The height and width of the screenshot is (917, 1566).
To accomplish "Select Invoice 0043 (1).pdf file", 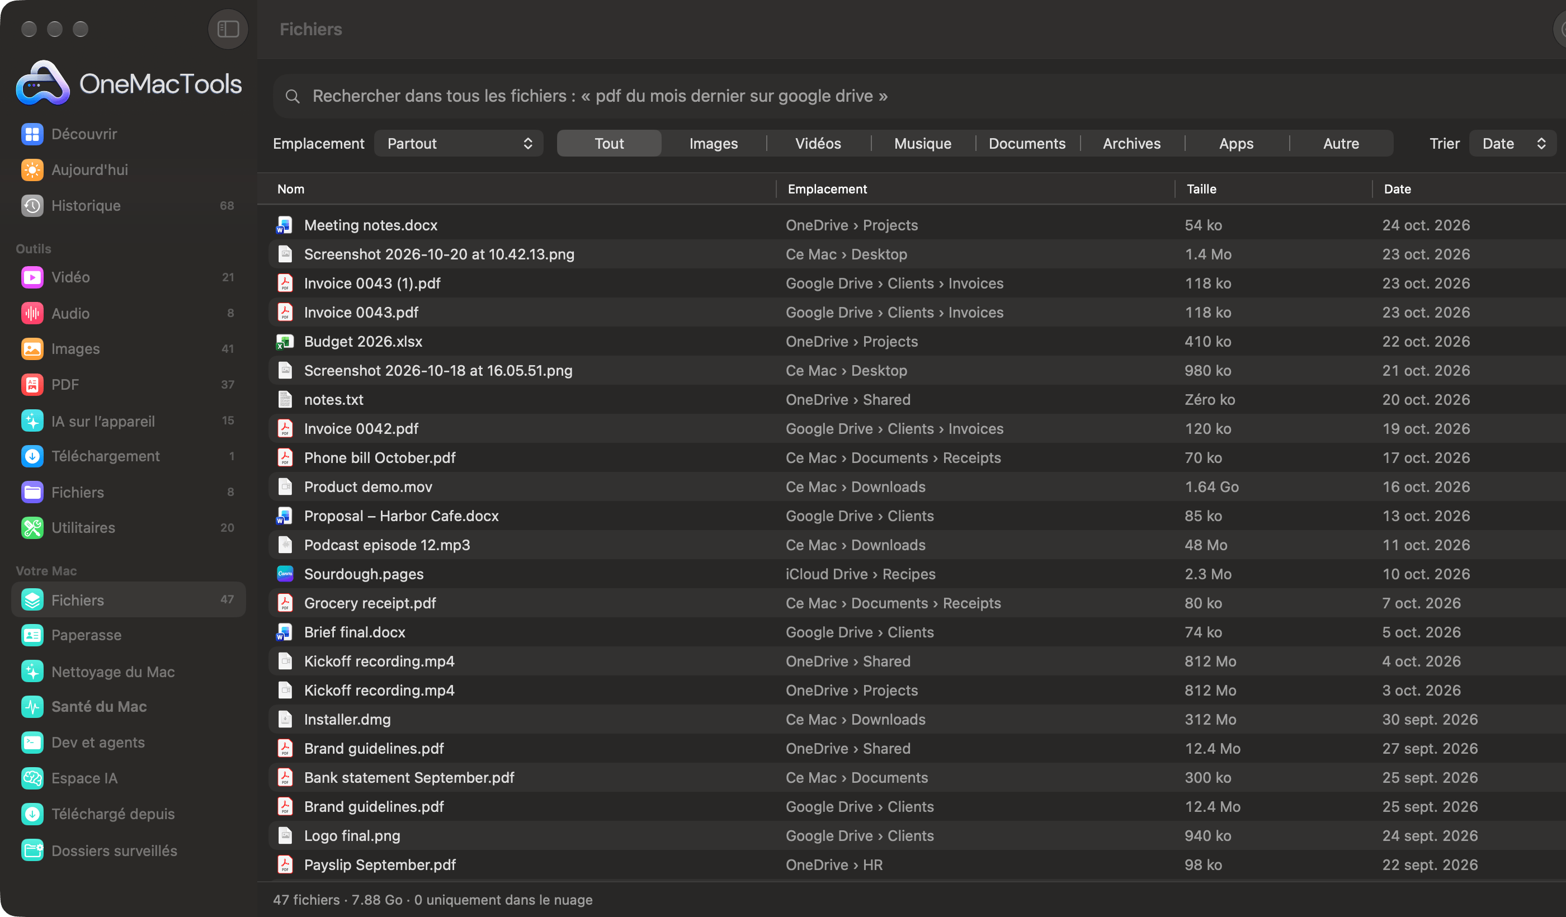I will tap(917, 283).
